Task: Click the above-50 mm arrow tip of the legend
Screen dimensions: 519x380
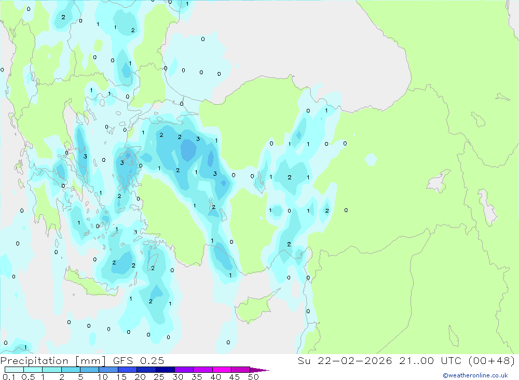Action: (259, 370)
